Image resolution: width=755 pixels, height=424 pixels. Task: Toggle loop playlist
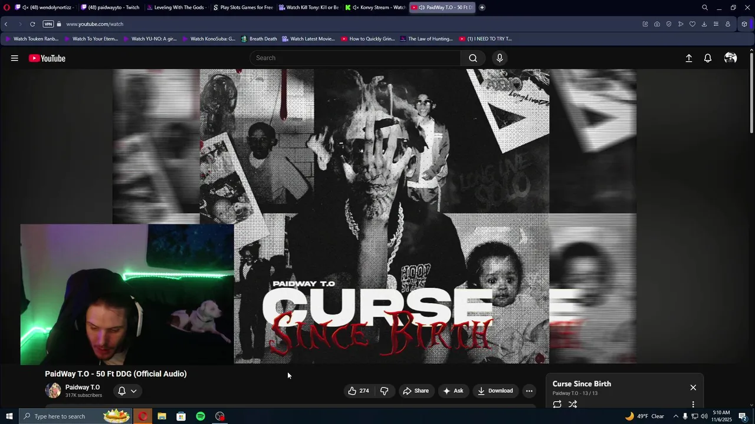pos(557,404)
